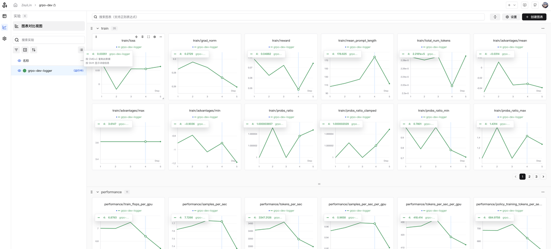The image size is (551, 249).
Task: Toggle visibility of grpo-dev-logger experiment
Action: click(x=19, y=70)
